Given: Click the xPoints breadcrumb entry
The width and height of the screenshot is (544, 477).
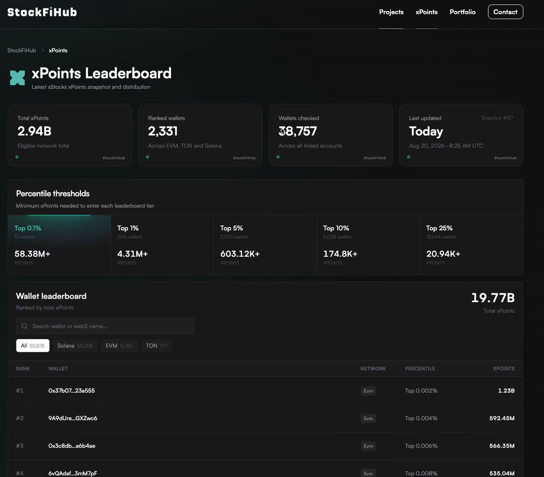Looking at the screenshot, I should pos(58,50).
